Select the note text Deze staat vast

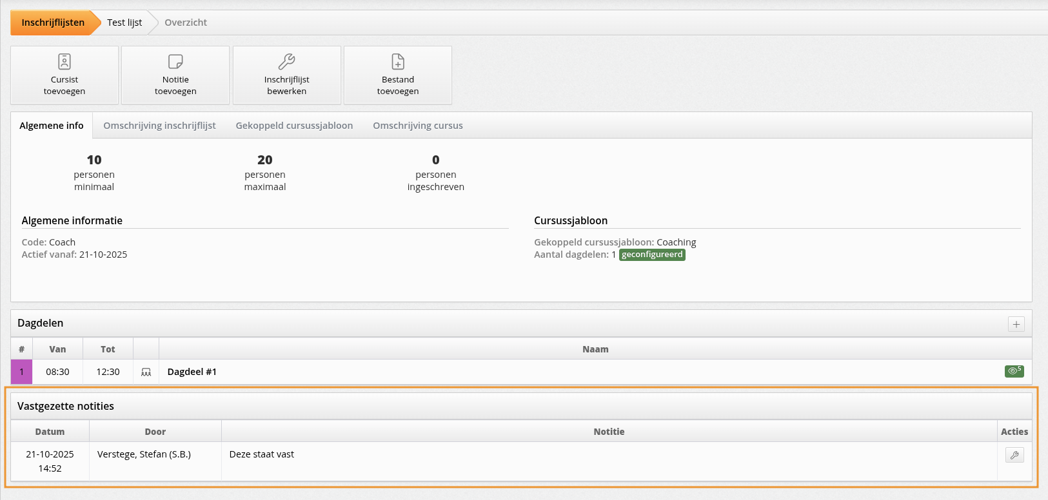[x=262, y=454]
